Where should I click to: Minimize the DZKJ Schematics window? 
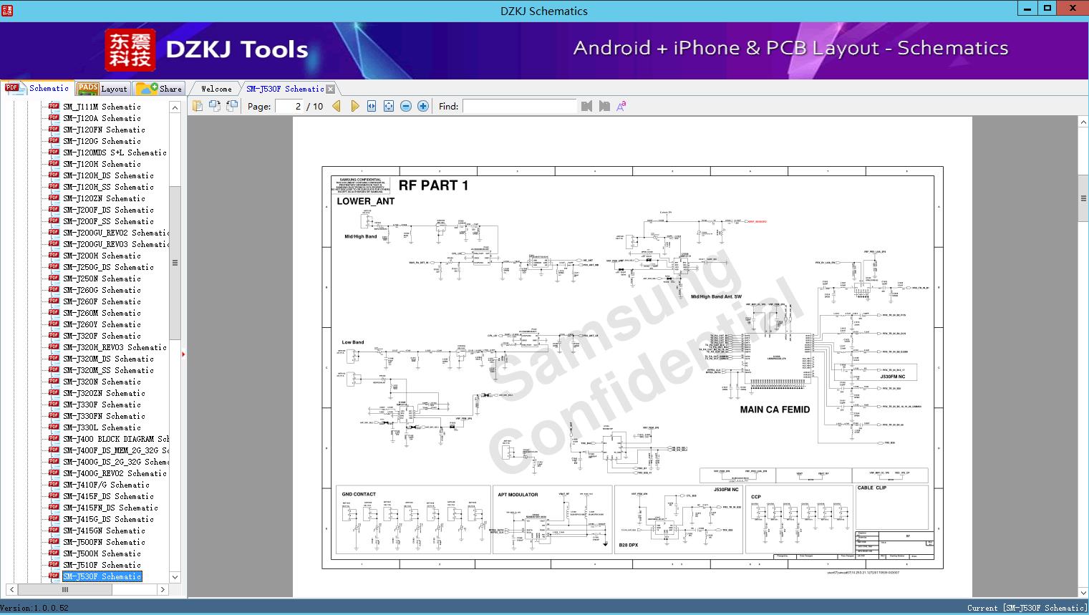1028,9
